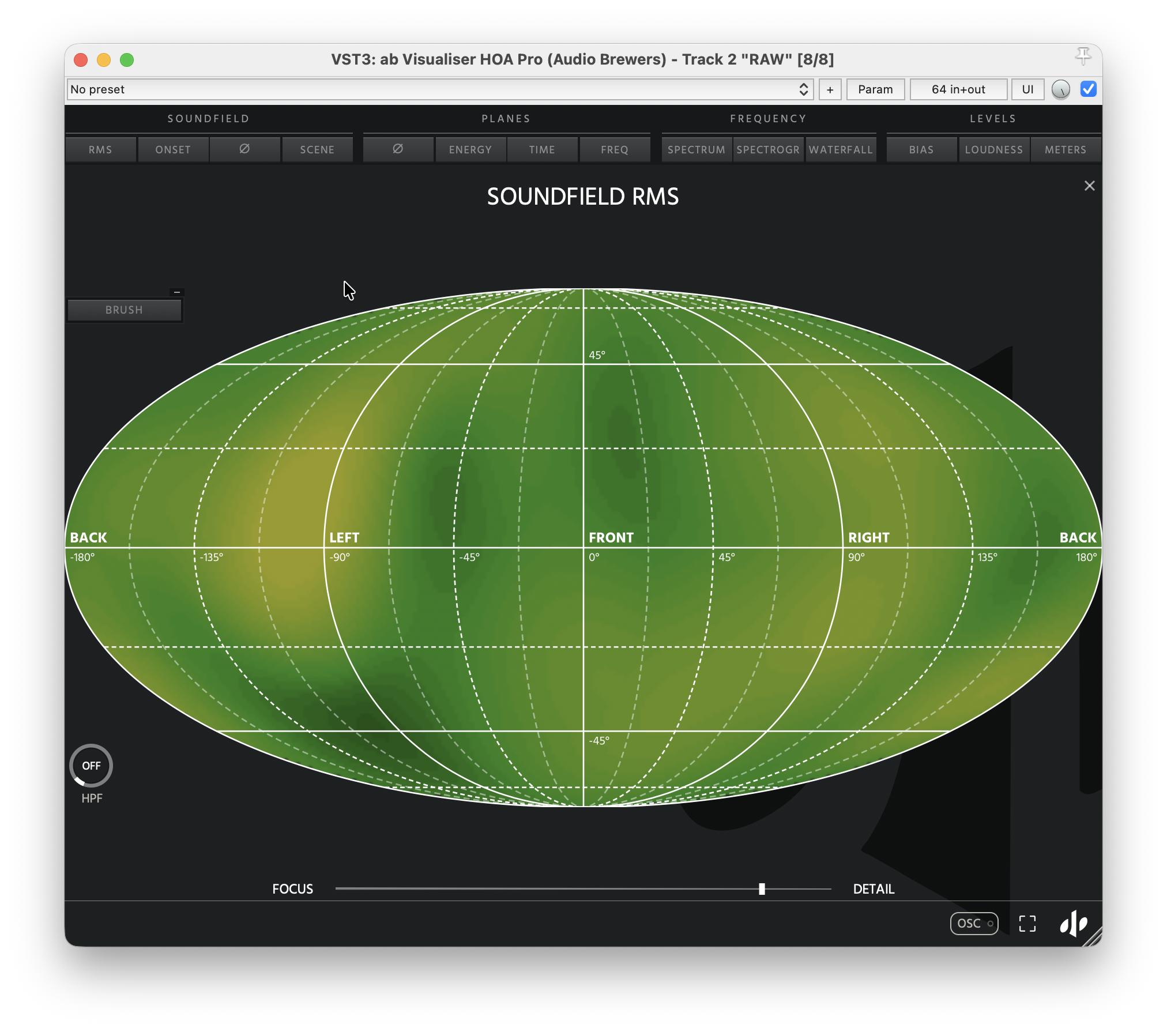Click the SOUNDFIELD RMS title

(x=583, y=197)
